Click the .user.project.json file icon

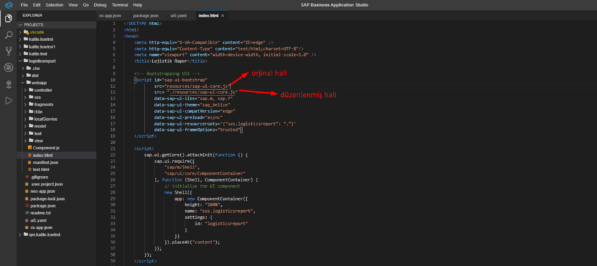27,183
